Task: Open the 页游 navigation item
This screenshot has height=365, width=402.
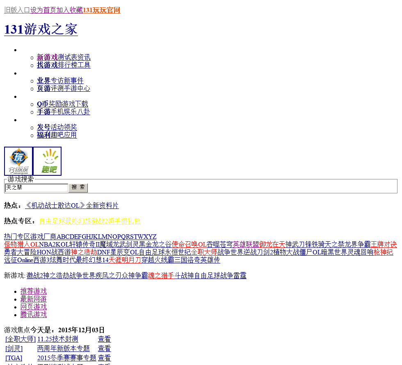Action: click(x=44, y=88)
